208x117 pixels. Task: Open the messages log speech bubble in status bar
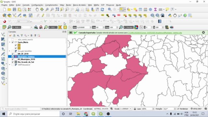pyautogui.click(x=206, y=109)
